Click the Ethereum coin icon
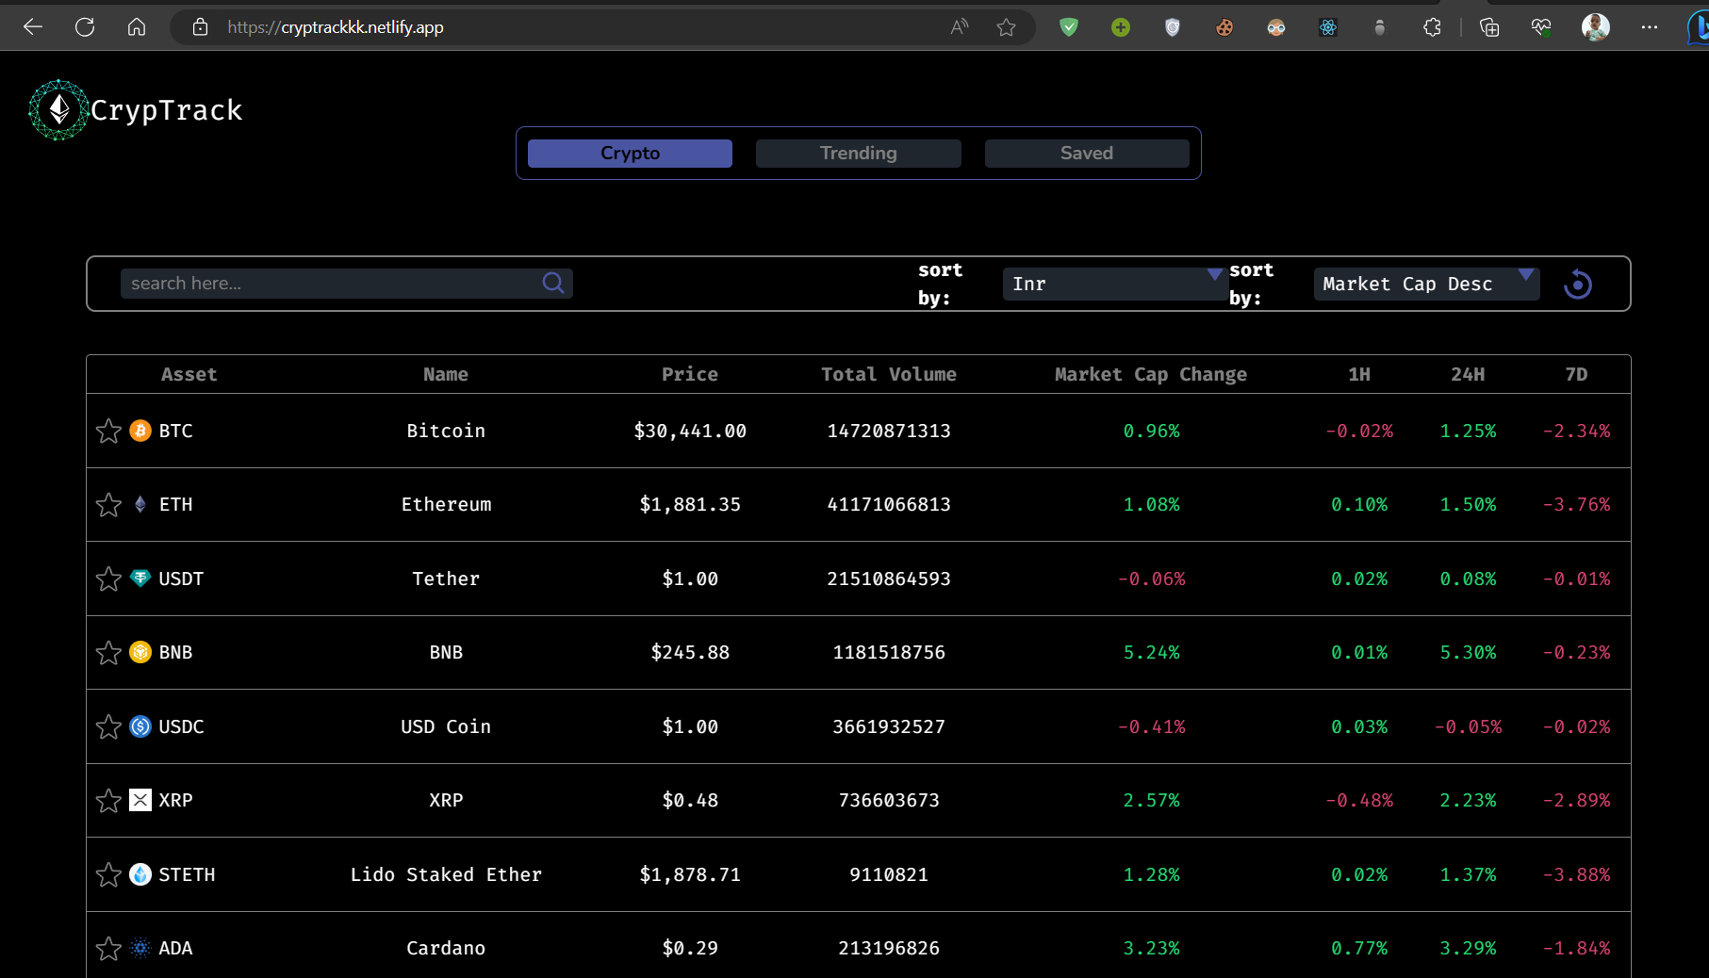 [140, 504]
